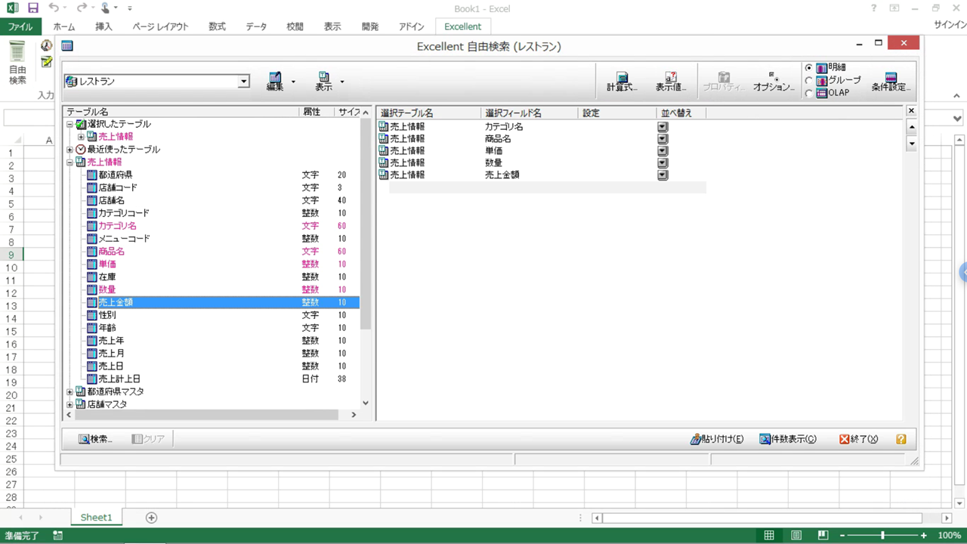Open the 計算式 (formula) tool
The image size is (967, 544).
coord(621,81)
